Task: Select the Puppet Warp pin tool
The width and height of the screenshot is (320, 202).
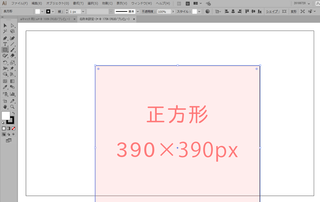Action: click(12, 69)
